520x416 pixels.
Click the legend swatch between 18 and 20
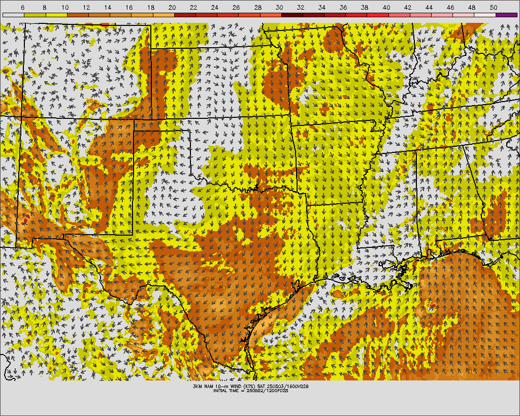[164, 15]
